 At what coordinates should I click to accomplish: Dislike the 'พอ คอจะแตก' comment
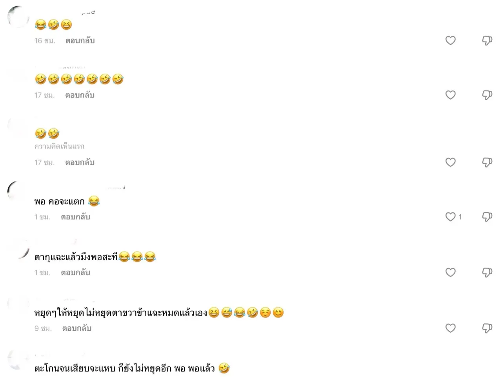[487, 217]
